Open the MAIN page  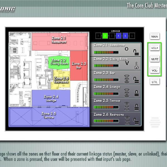pyautogui.click(x=155, y=37)
